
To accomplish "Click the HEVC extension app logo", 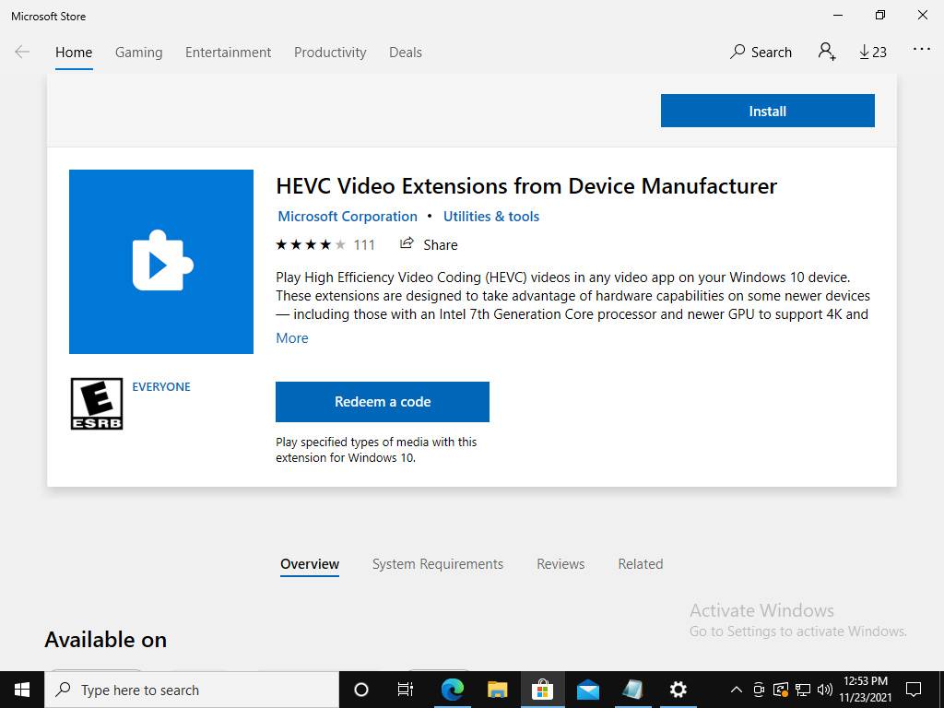I will point(161,261).
